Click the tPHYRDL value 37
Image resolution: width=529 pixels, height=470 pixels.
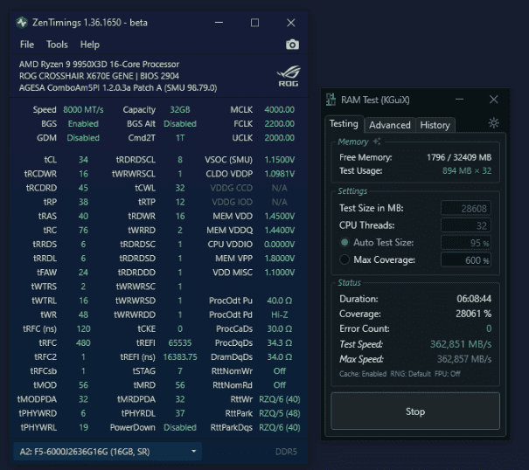pos(180,413)
